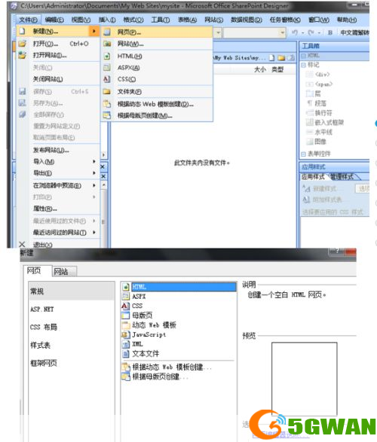Select 网站(W) in New submenu
Image resolution: width=377 pixels, height=442 pixels.
tap(157, 44)
